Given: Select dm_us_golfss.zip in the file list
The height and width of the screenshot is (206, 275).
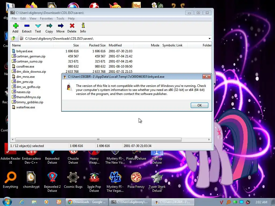Looking at the screenshot, I should [x=28, y=87].
